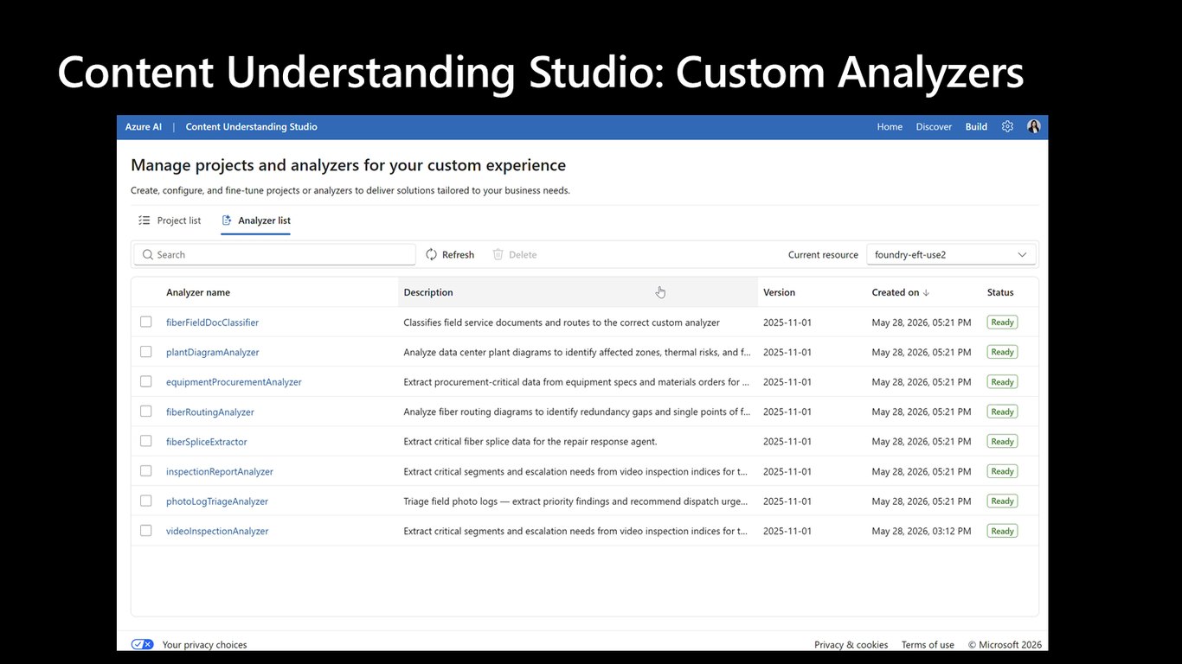The image size is (1182, 664).
Task: Open the settings gear icon
Action: click(x=1007, y=126)
